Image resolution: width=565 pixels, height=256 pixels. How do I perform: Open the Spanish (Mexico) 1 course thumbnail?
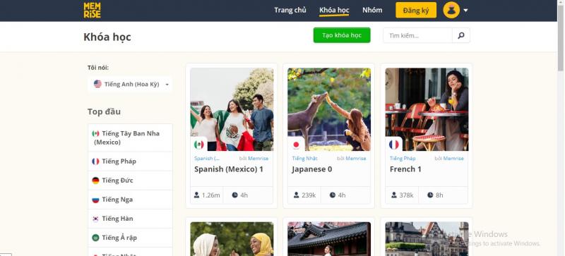232,109
